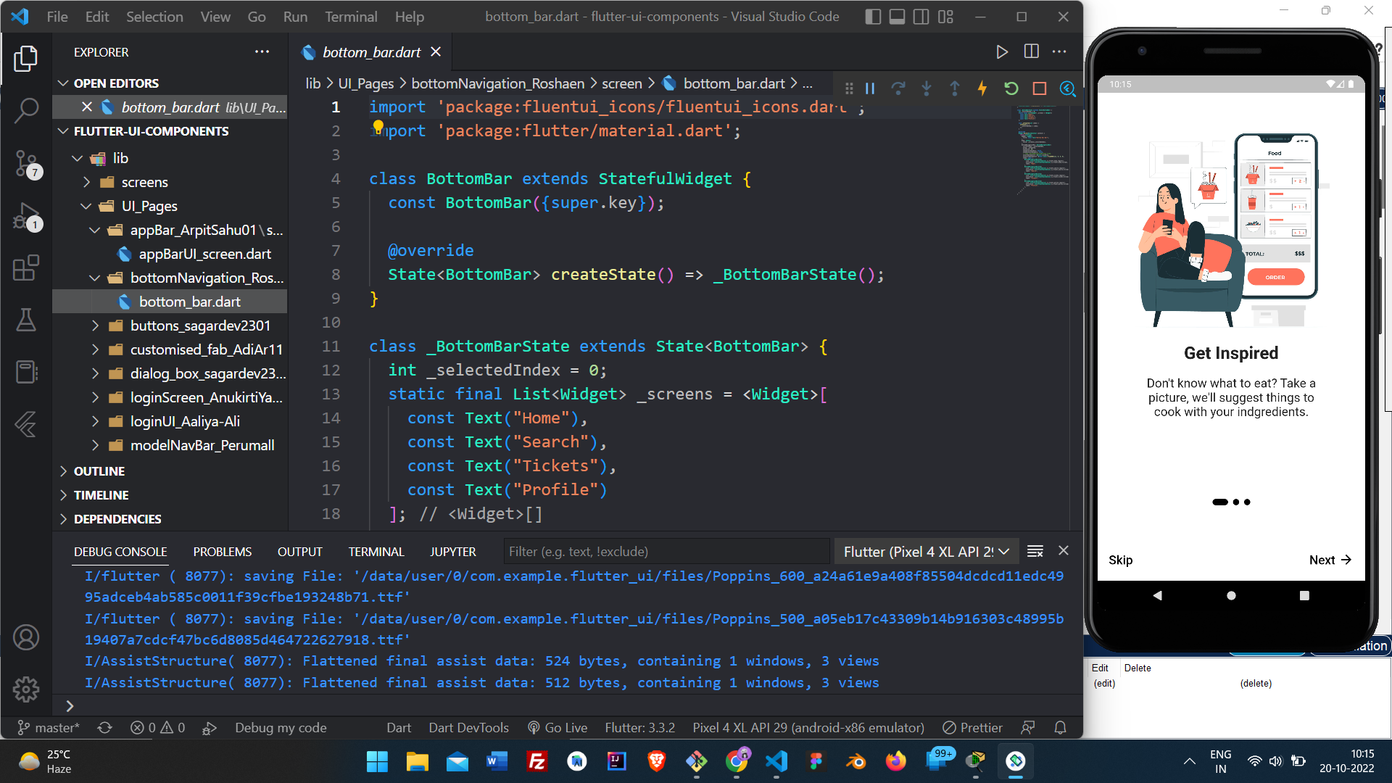Viewport: 1392px width, 783px height.
Task: Toggle Panel layout icon in title bar
Action: coord(898,17)
